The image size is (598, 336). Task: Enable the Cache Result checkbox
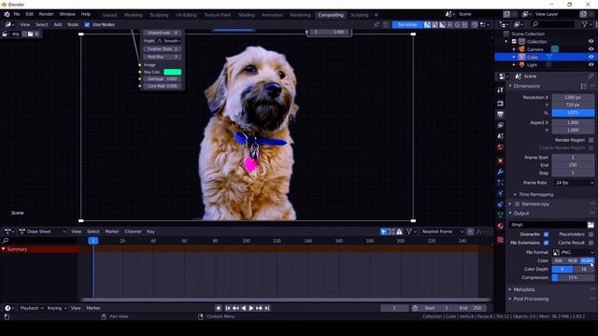coord(591,243)
